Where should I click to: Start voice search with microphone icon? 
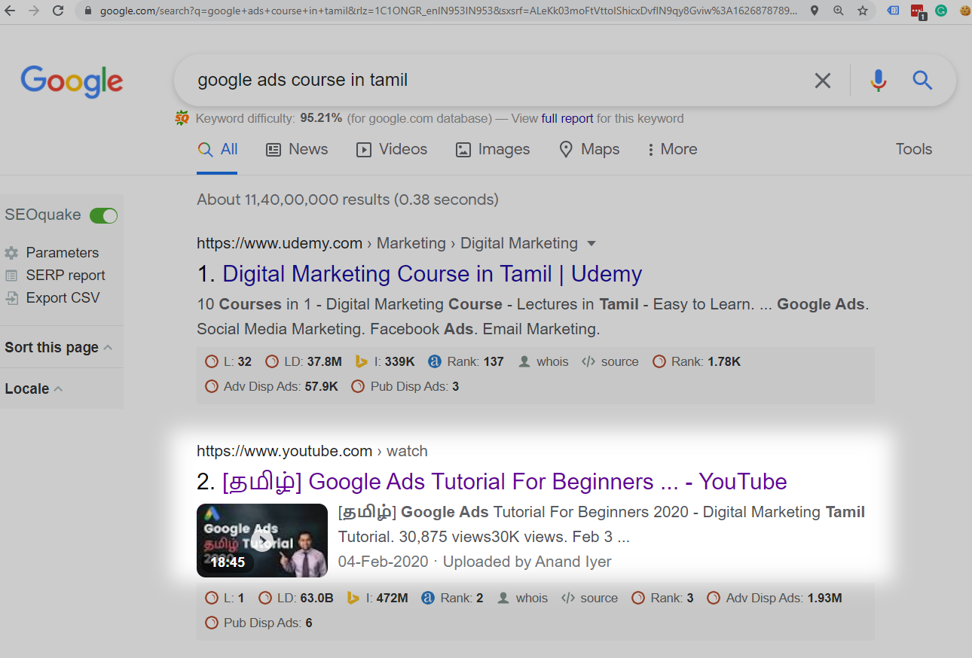click(x=878, y=80)
